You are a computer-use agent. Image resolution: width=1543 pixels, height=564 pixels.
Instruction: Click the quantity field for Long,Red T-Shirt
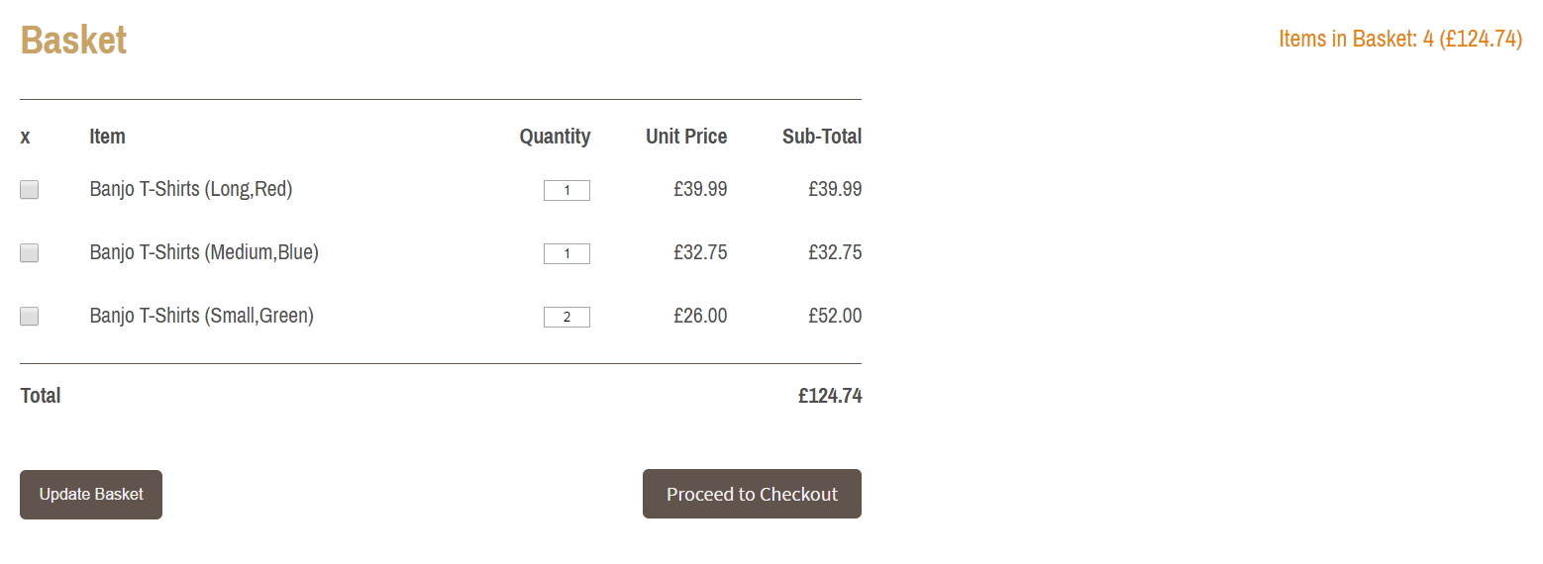click(566, 190)
